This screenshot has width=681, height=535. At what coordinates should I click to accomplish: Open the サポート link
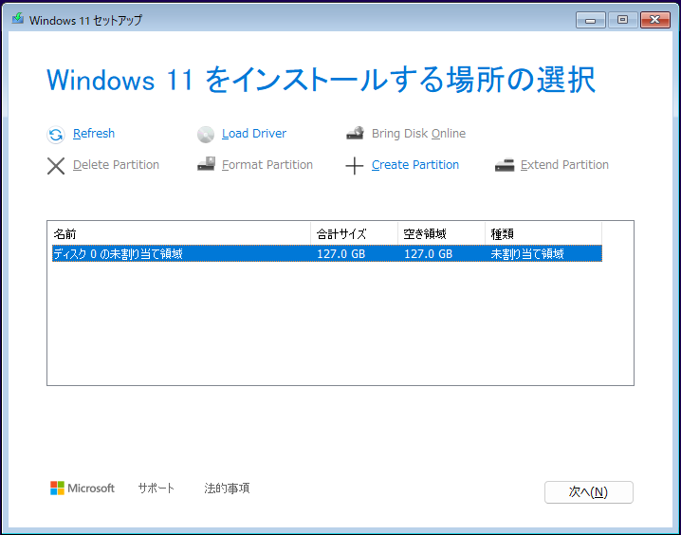pos(156,489)
